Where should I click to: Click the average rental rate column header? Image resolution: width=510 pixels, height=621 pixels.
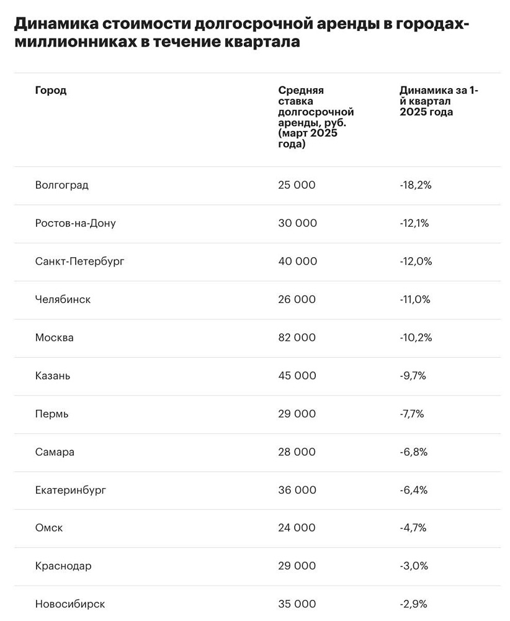315,117
